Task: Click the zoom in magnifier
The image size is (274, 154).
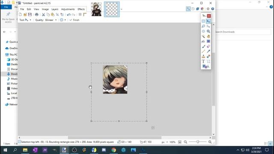Action: [210, 142]
